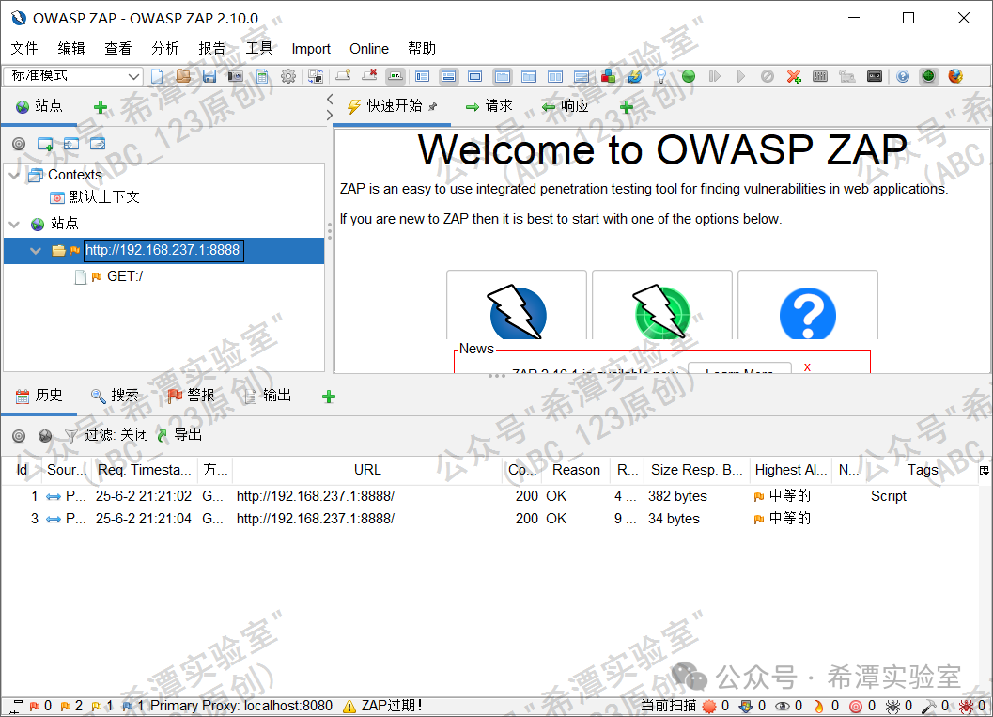Switch to the 搜索 tab

[115, 396]
